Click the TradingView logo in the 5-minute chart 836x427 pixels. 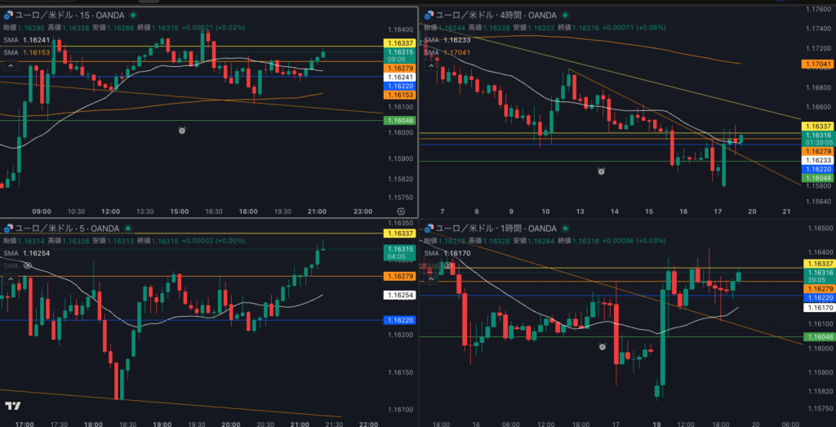(x=12, y=406)
